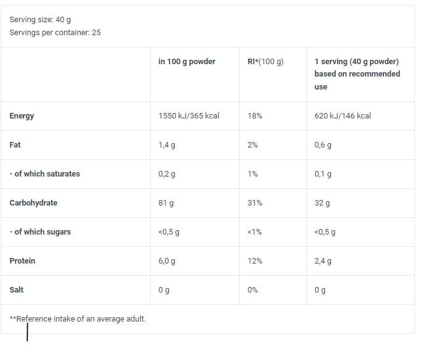This screenshot has height=345, width=423.
Task: Click the Reference intake footnote text
Action: click(77, 318)
